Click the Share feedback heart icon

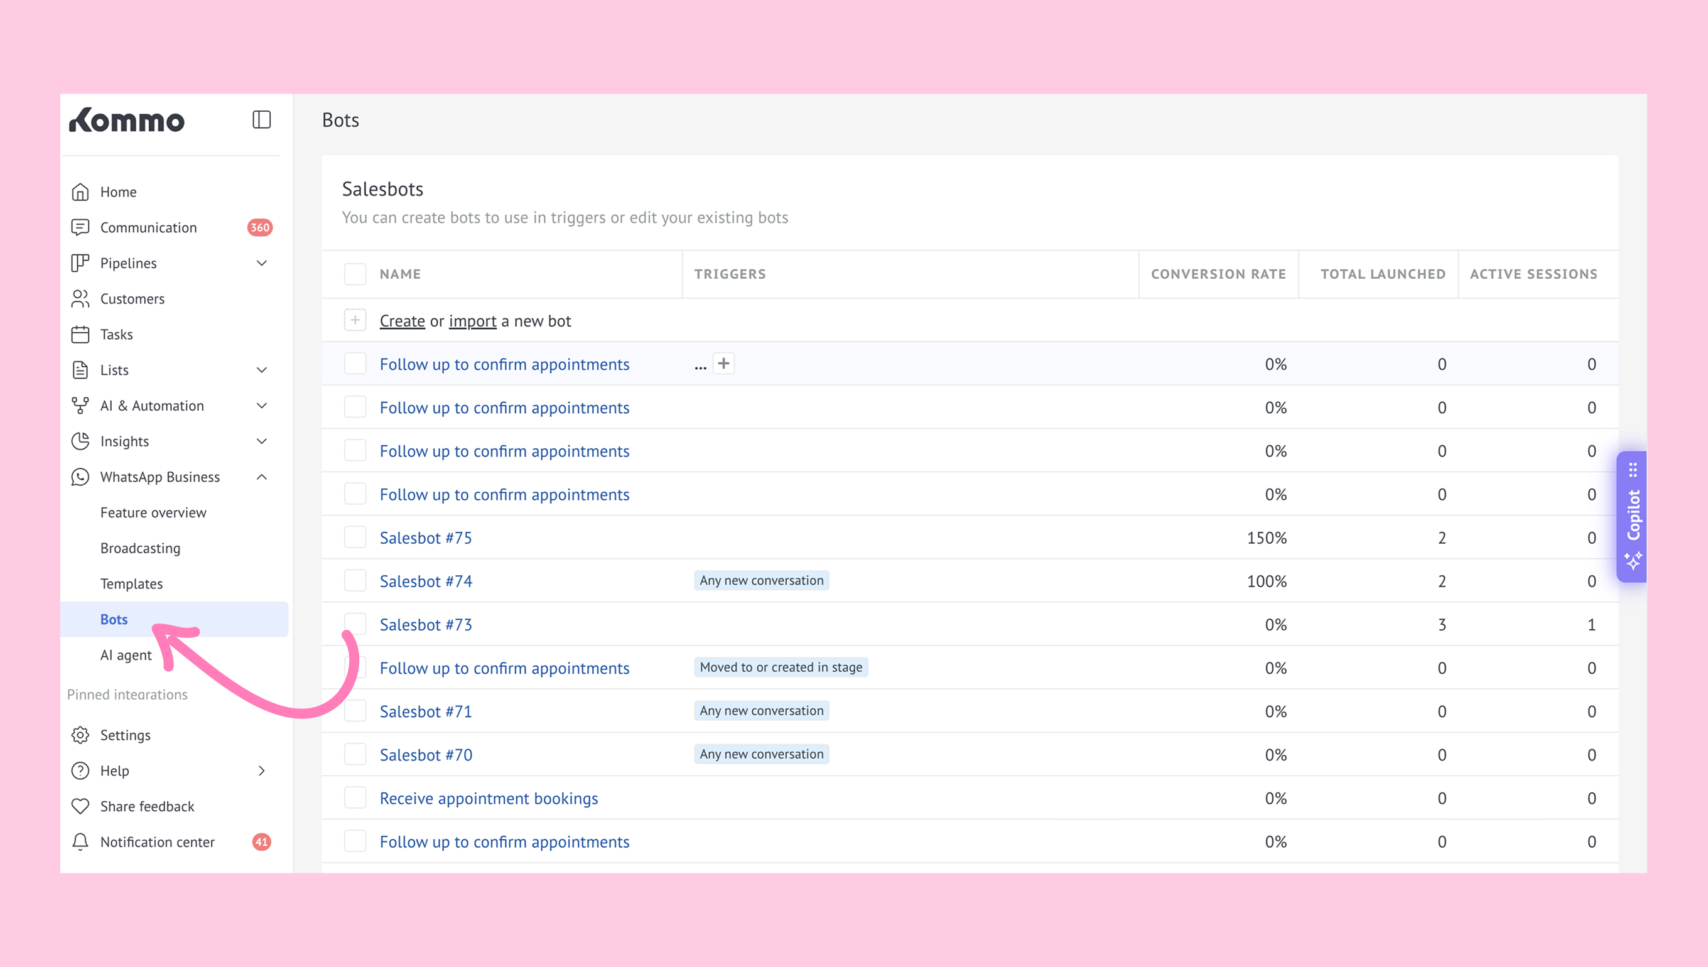point(80,806)
